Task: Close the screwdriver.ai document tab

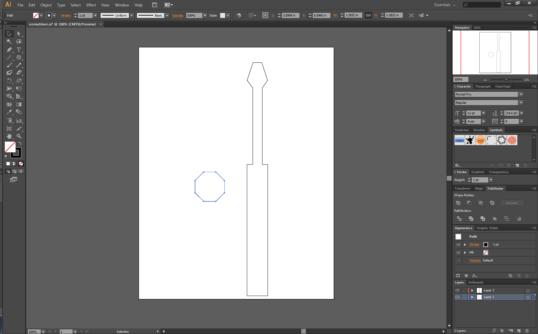Action: pyautogui.click(x=101, y=24)
